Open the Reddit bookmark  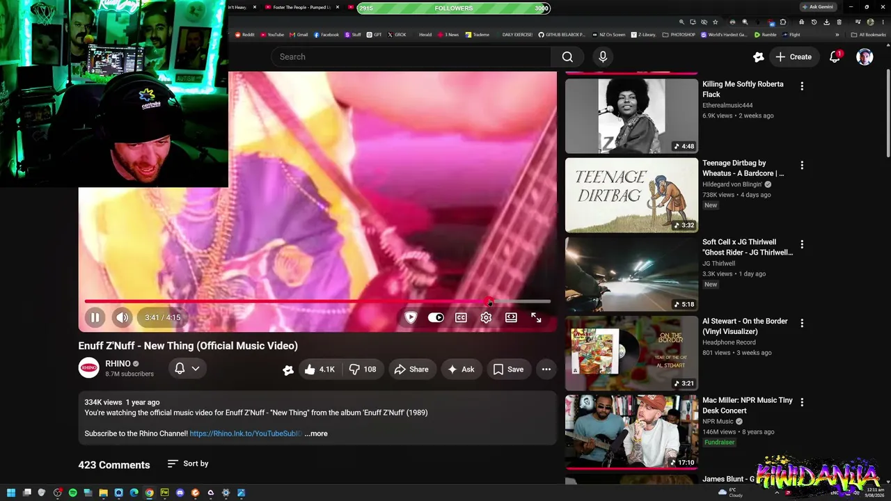tap(245, 35)
